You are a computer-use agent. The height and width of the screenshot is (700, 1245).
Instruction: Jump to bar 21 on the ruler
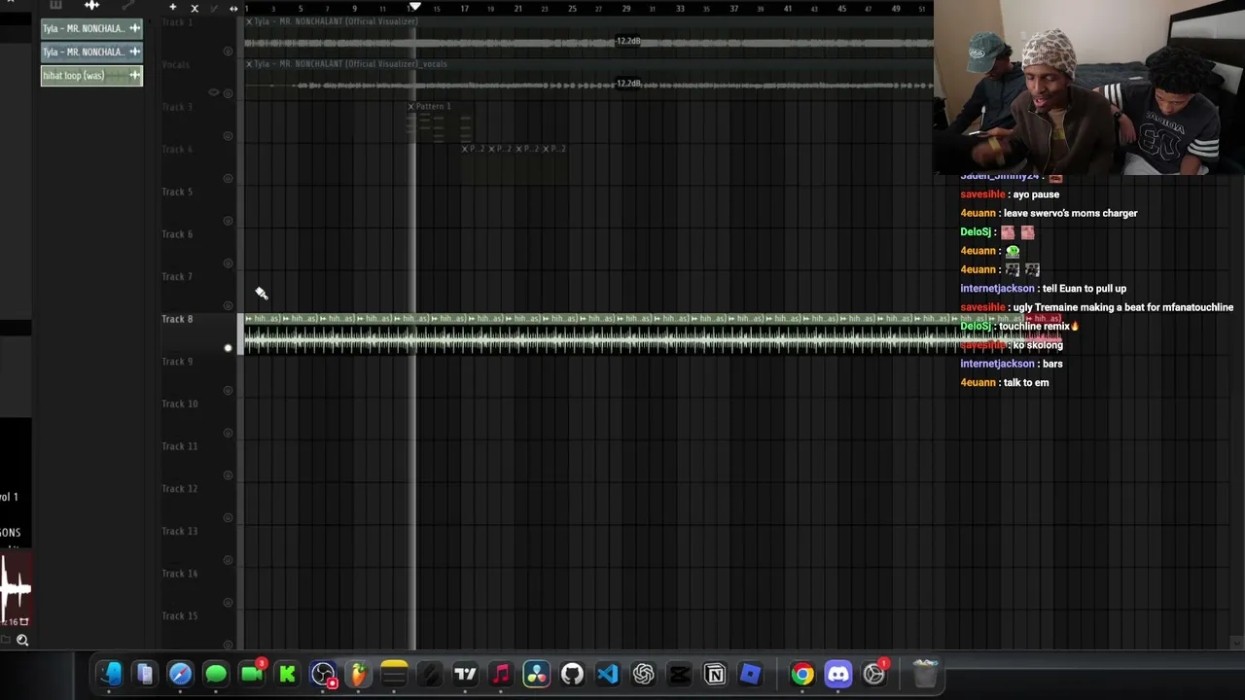[517, 9]
